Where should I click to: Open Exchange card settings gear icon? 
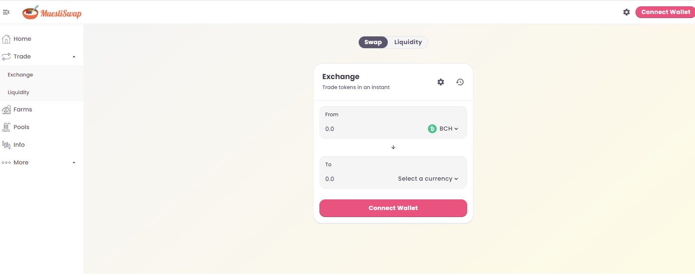tap(441, 82)
